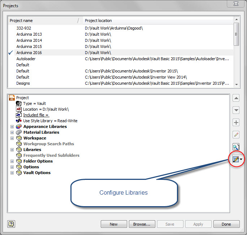This screenshot has height=235, width=247.
Task: Sort by the Project location column header
Action: coord(158,21)
